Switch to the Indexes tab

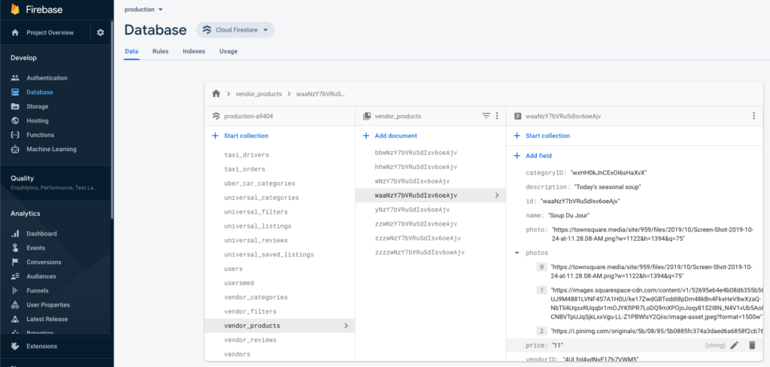point(193,51)
